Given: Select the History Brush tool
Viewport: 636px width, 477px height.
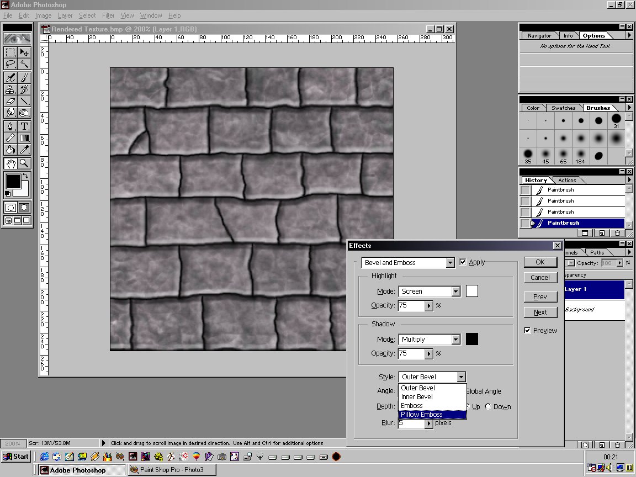Looking at the screenshot, I should [x=24, y=89].
